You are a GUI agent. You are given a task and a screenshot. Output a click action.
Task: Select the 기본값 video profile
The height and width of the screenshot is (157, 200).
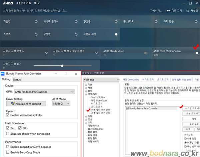coord(20,22)
